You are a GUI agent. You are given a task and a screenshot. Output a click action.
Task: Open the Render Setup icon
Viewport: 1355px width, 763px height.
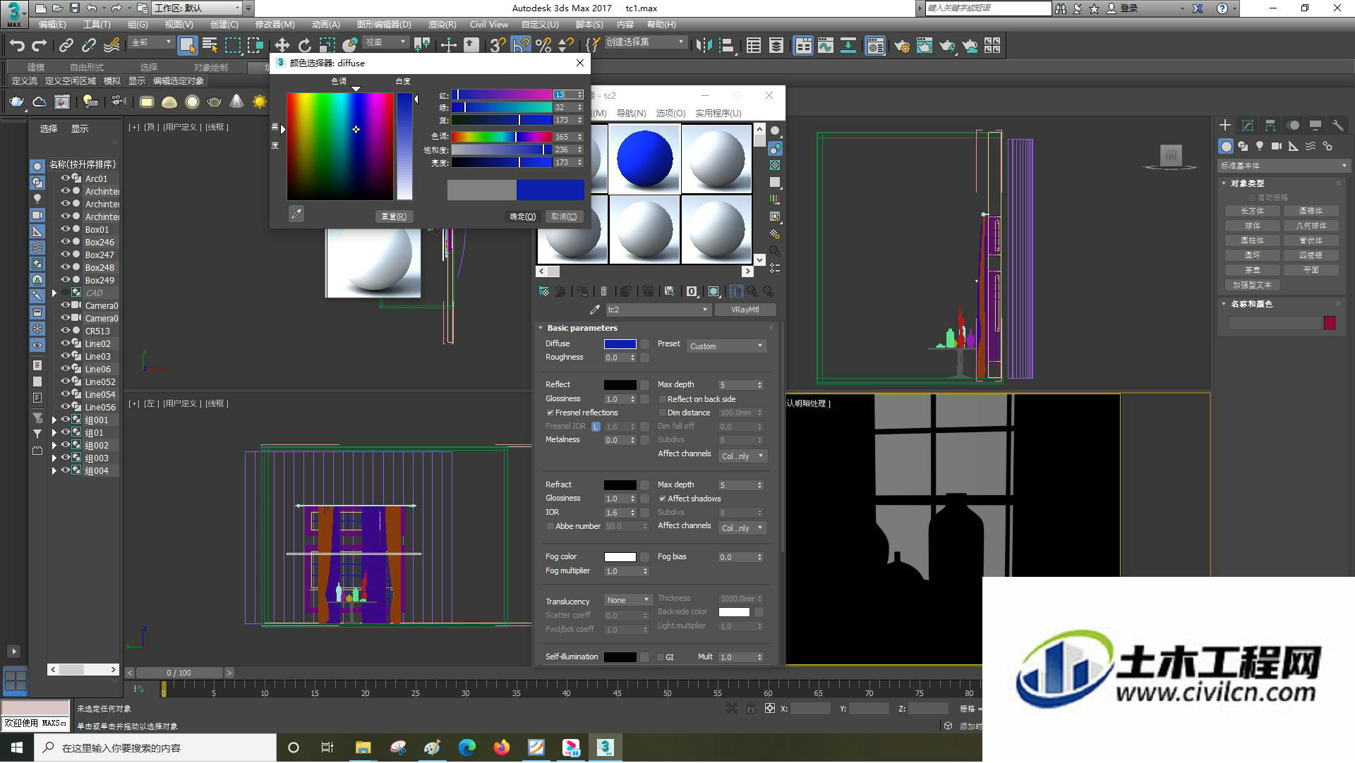coord(902,46)
